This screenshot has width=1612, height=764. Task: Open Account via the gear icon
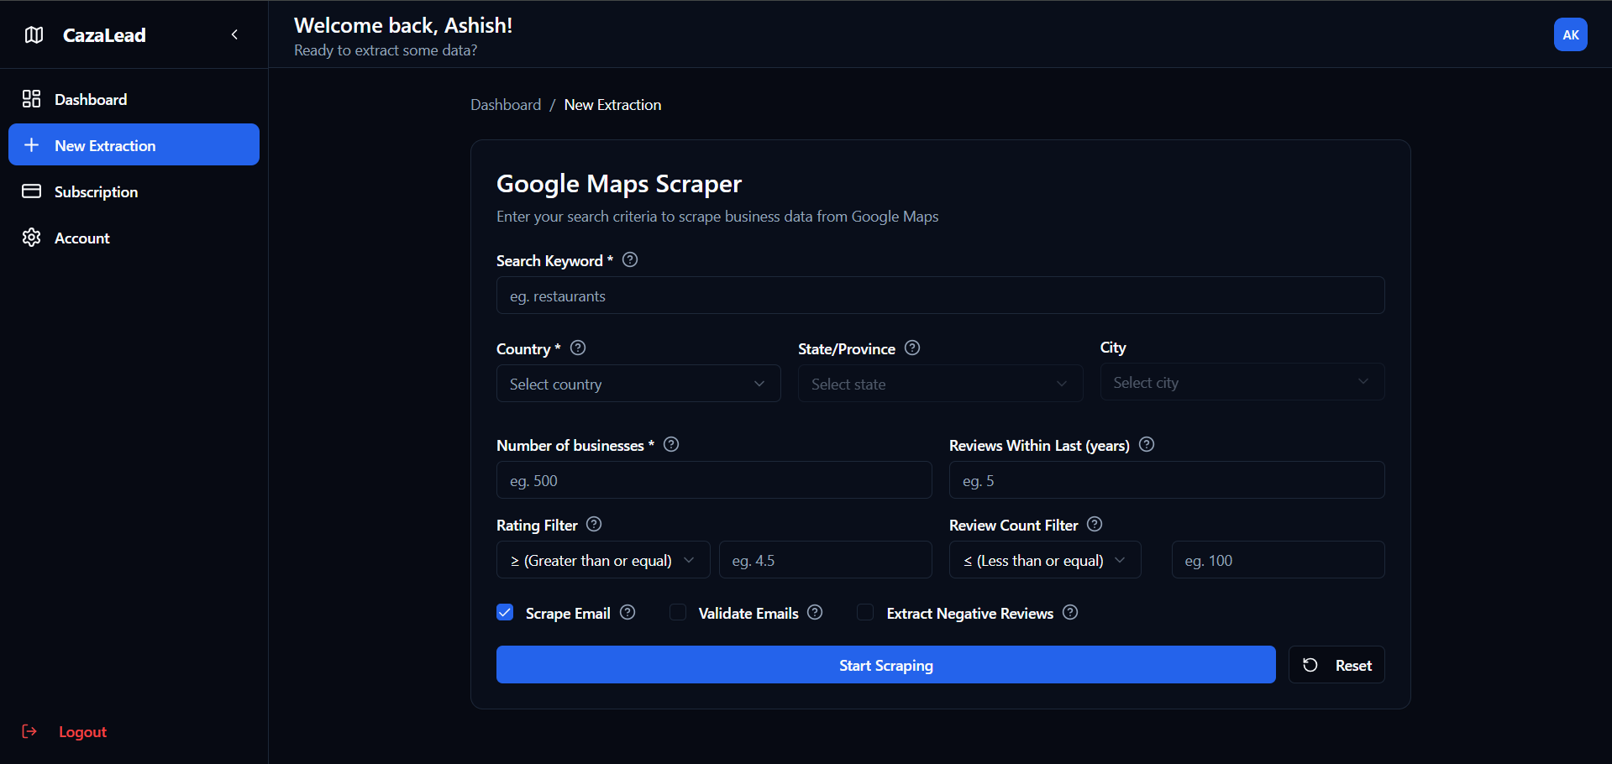31,238
